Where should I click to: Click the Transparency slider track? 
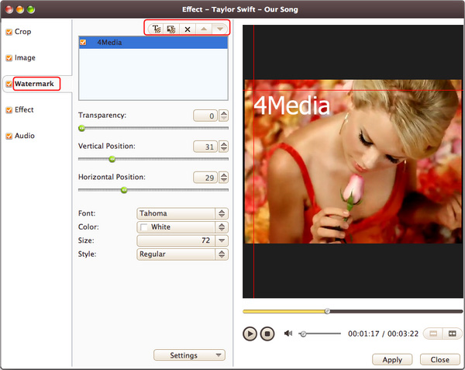tap(155, 128)
